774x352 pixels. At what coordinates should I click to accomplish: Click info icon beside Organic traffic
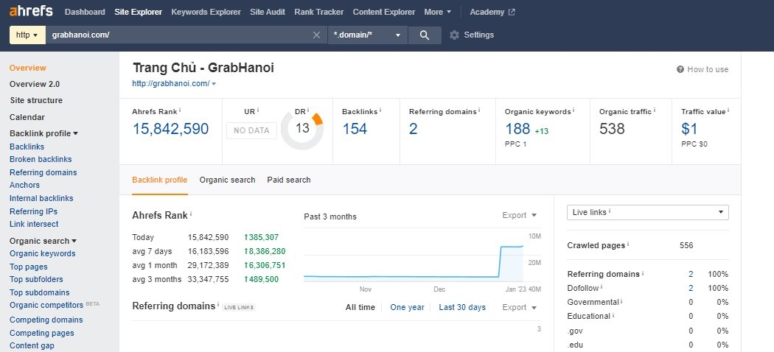(654, 110)
